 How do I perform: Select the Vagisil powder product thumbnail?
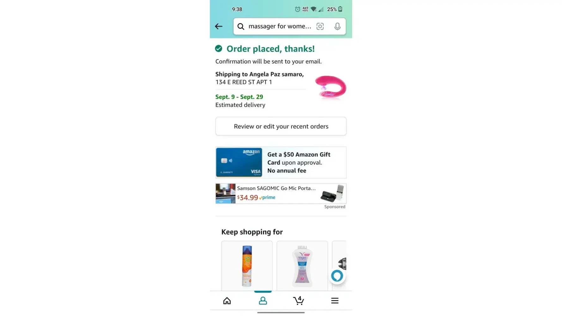tap(302, 266)
